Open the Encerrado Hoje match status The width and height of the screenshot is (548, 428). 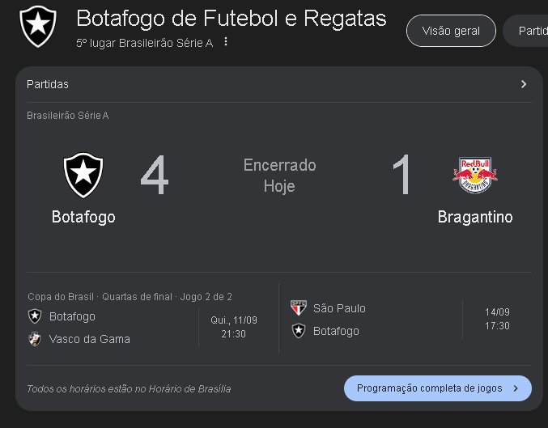(279, 176)
